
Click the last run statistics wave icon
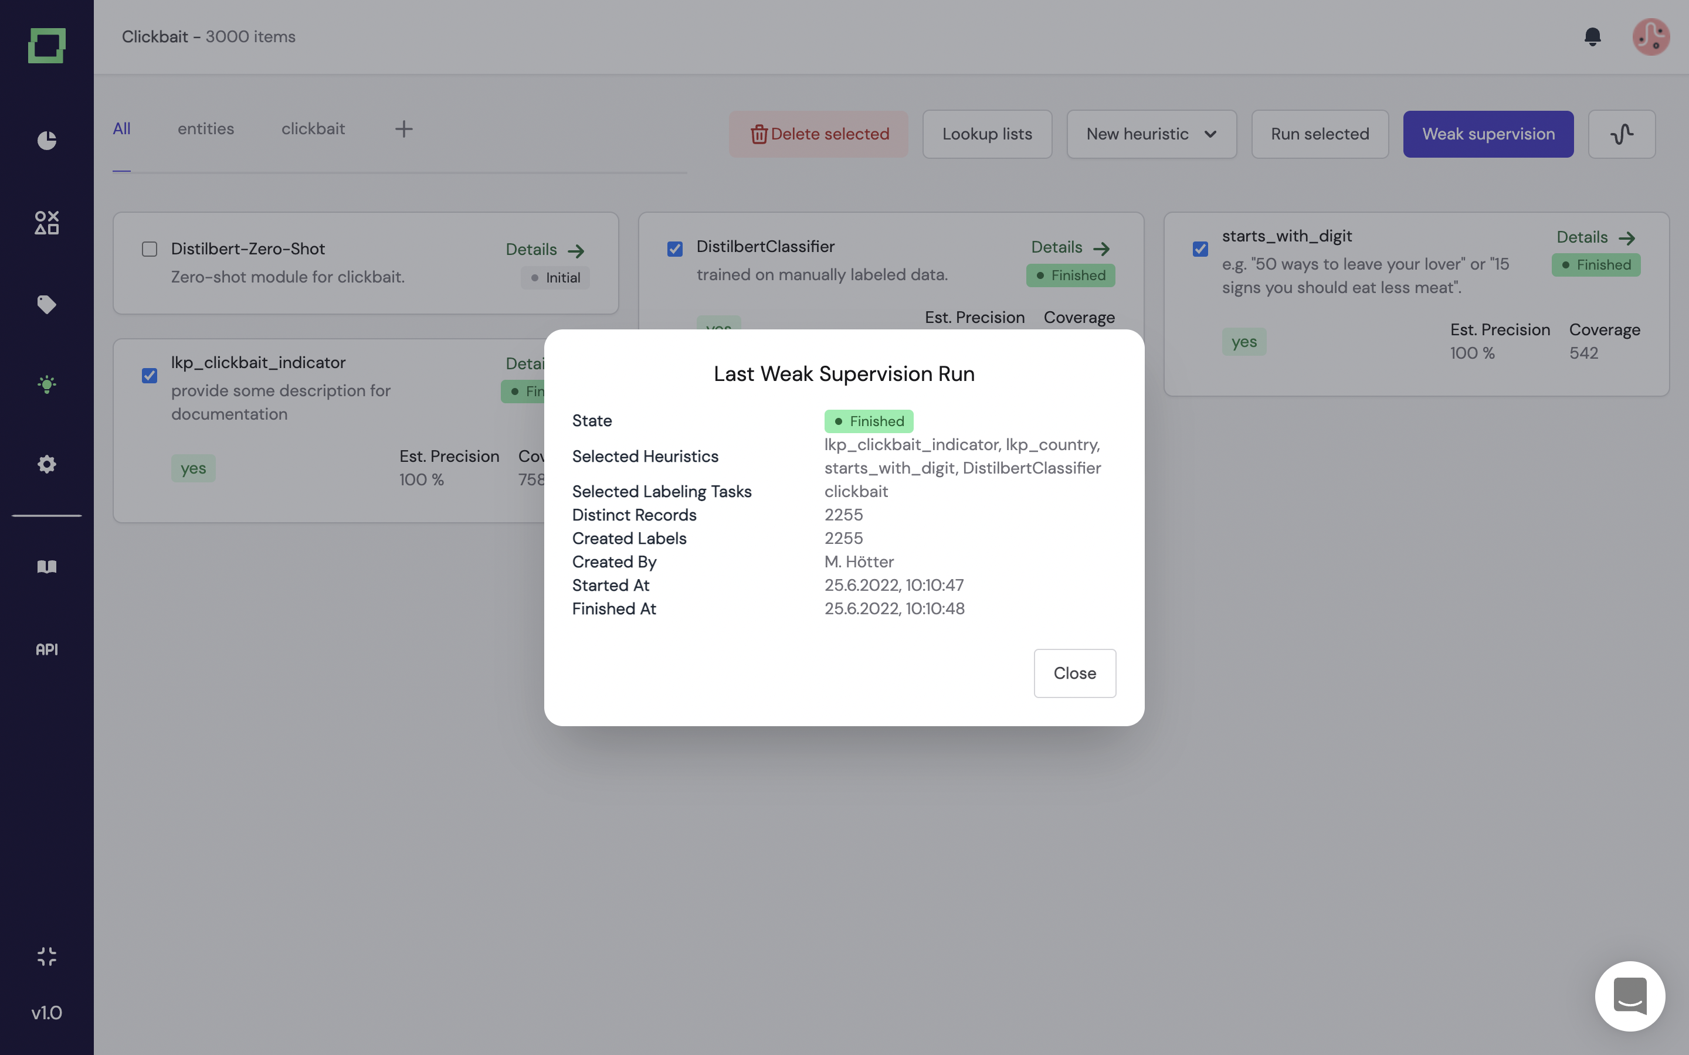coord(1622,134)
